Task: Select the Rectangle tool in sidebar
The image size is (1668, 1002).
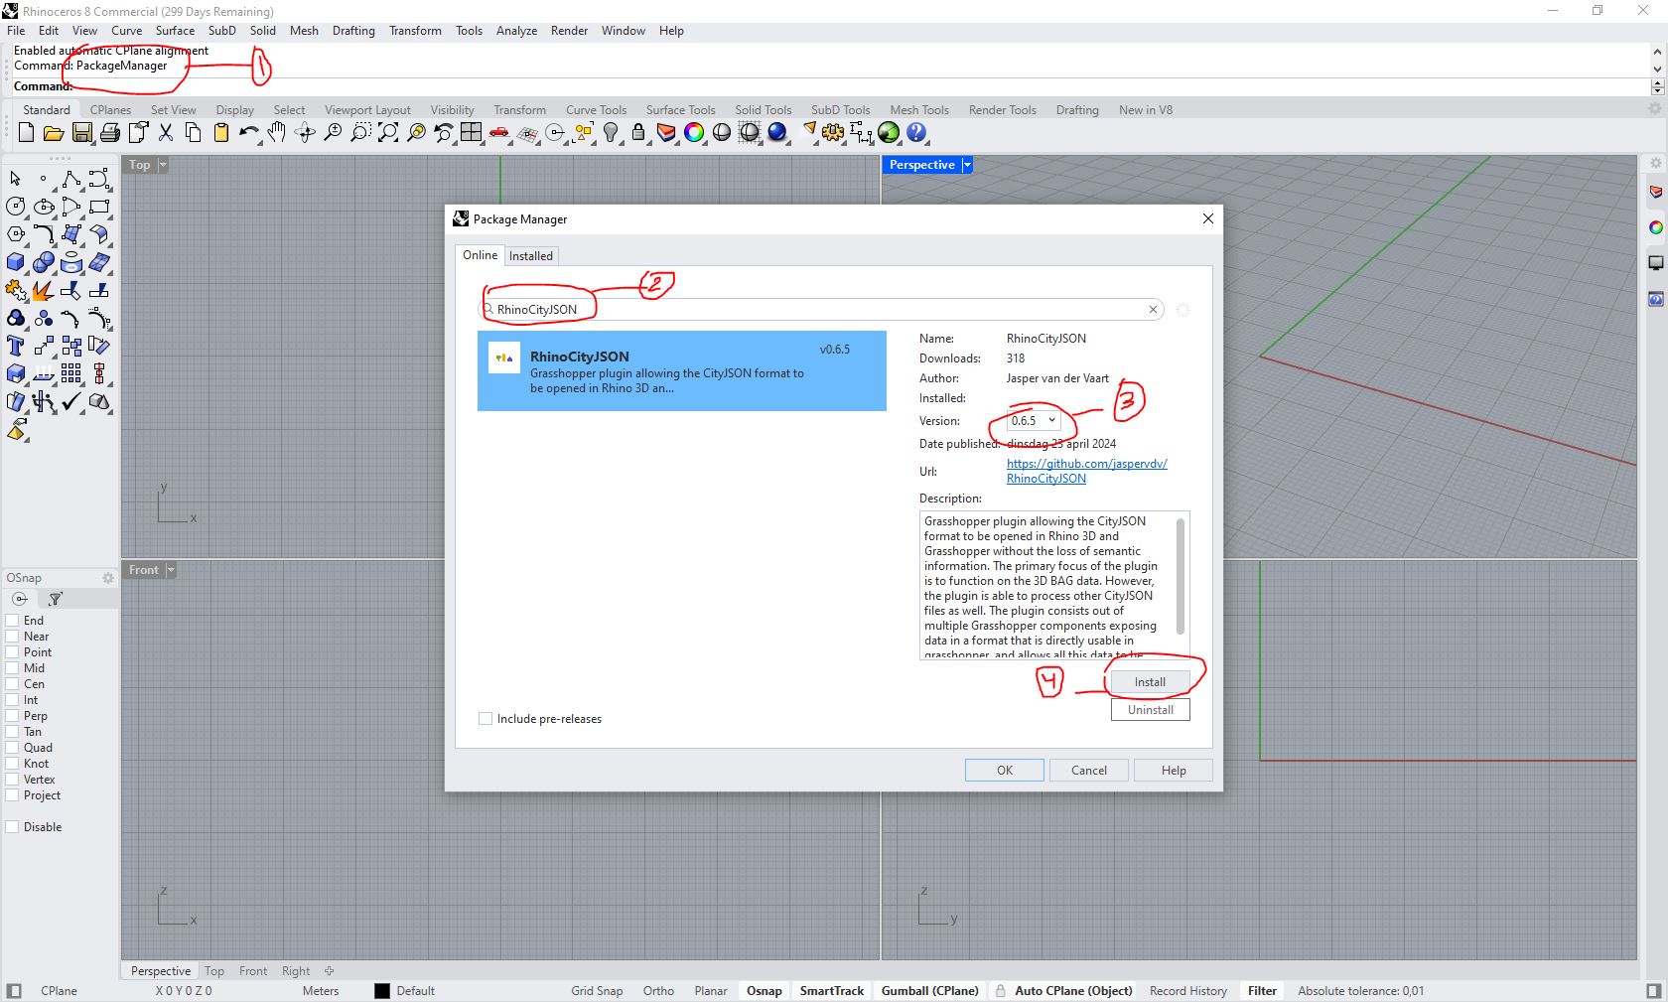Action: tap(99, 207)
